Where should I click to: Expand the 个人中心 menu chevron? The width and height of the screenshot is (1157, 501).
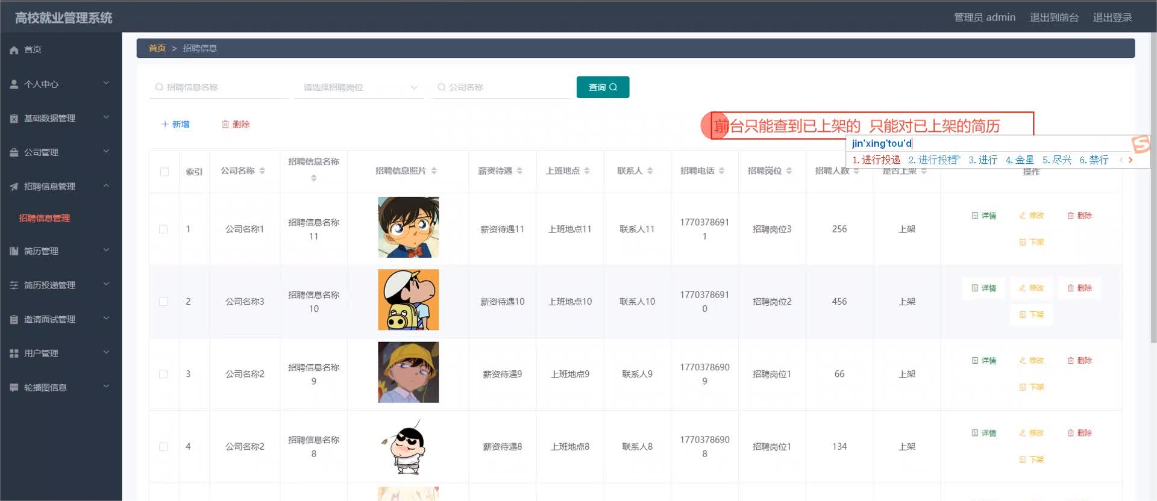106,83
